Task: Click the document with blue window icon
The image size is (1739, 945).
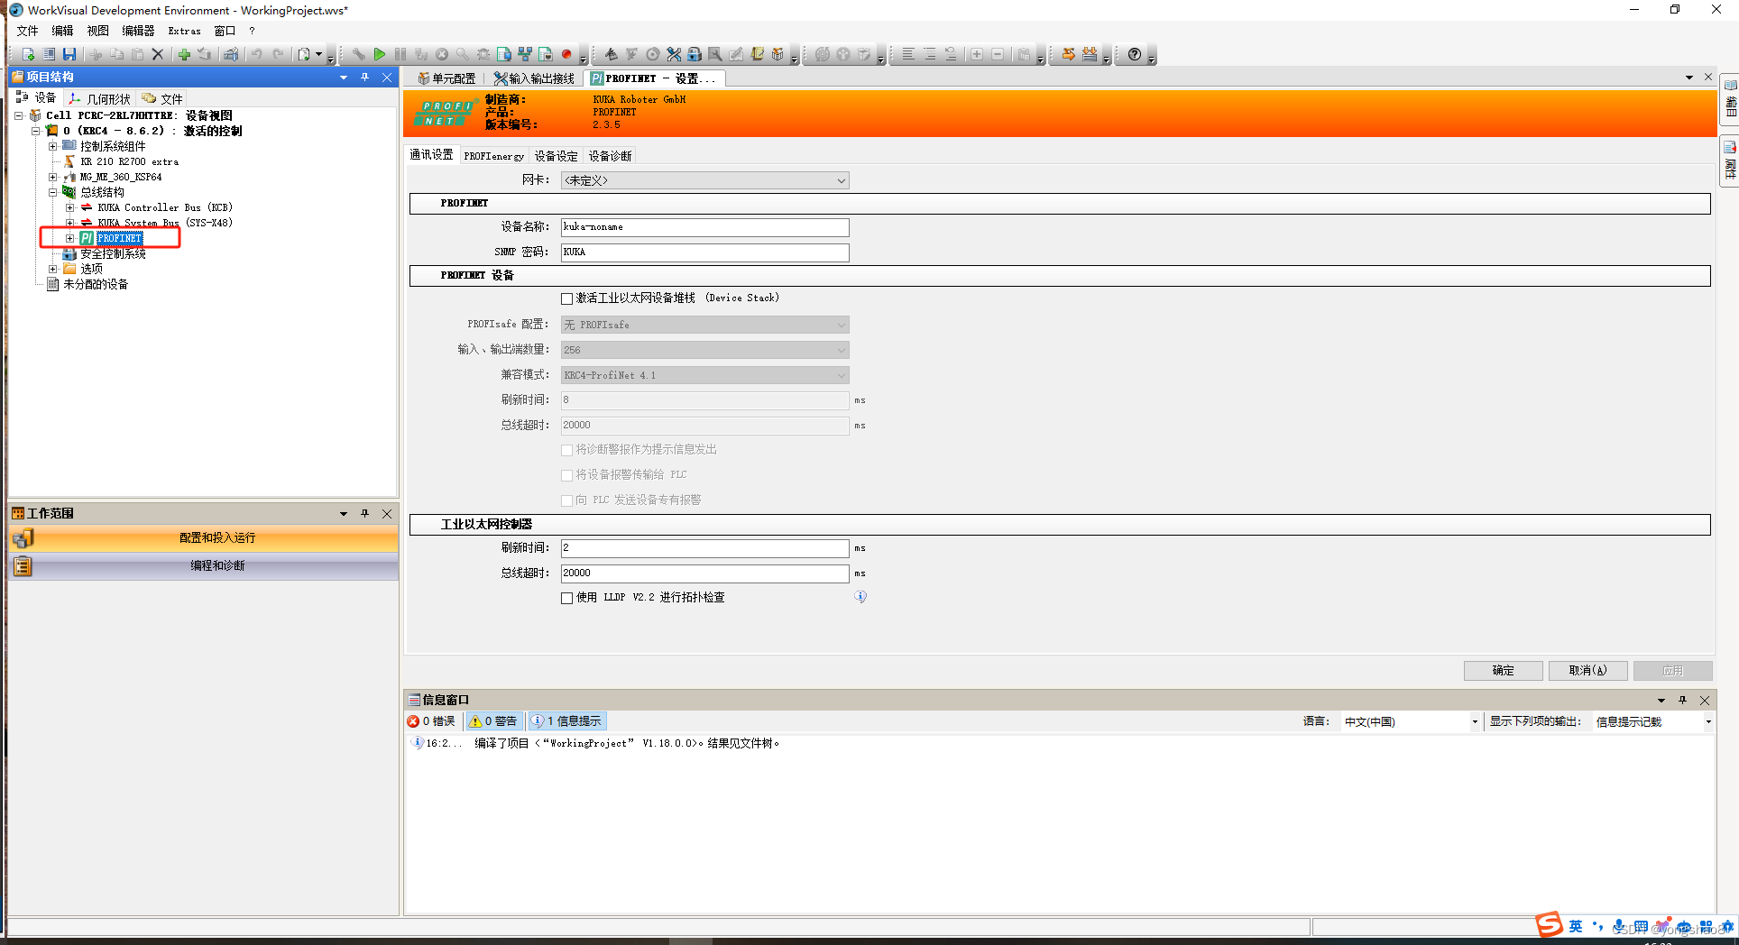Action: [x=504, y=54]
